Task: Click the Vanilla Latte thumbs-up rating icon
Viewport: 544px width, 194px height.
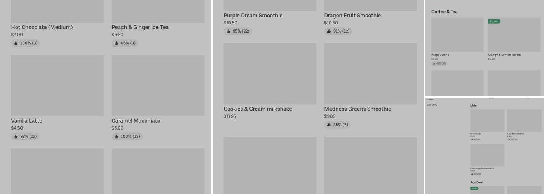Action: (x=16, y=137)
